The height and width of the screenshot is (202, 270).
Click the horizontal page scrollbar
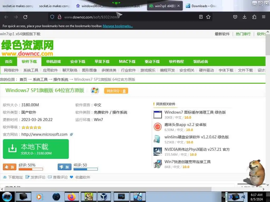point(108,189)
